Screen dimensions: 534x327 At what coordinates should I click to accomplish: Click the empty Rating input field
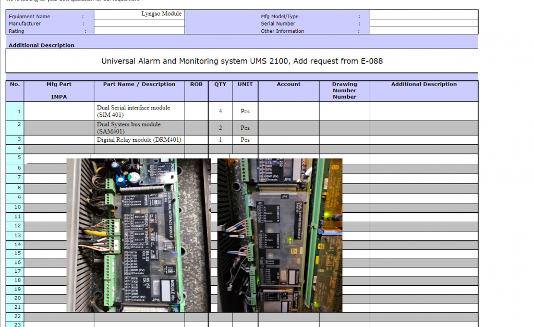(139, 31)
